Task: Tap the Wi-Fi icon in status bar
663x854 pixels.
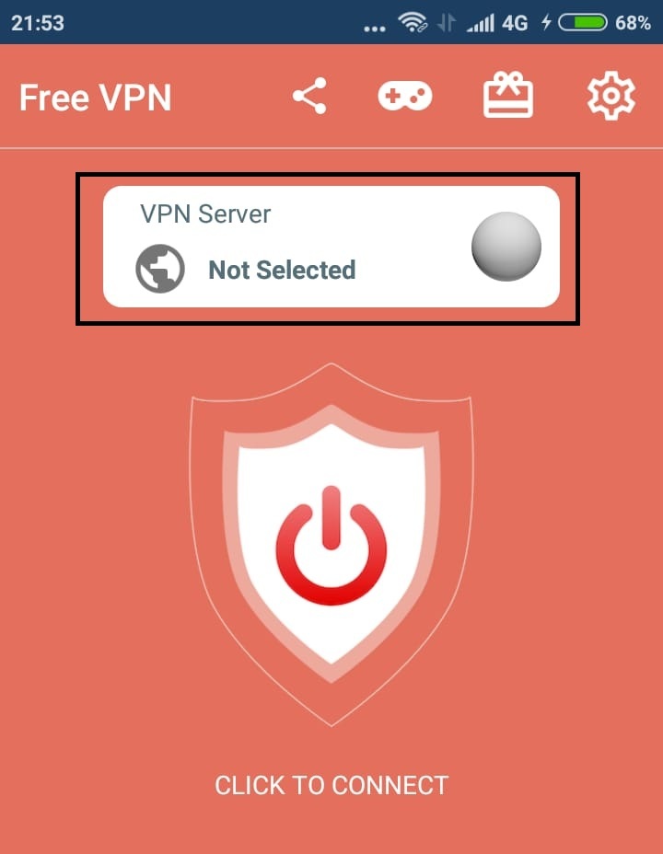Action: click(413, 22)
